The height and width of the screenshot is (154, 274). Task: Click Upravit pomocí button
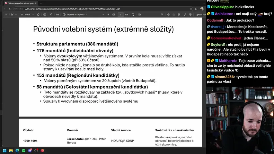click(201, 15)
